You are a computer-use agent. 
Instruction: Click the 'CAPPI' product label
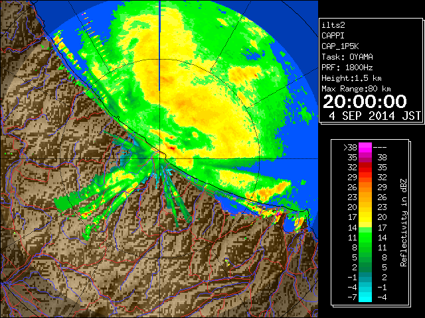click(x=333, y=36)
